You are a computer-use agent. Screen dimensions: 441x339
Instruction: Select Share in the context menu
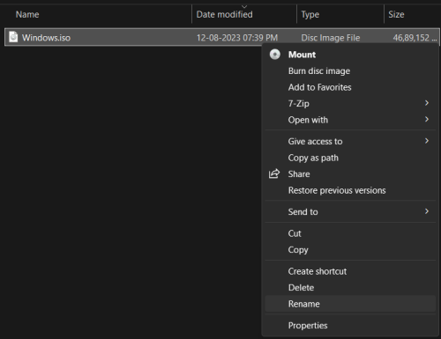point(350,174)
